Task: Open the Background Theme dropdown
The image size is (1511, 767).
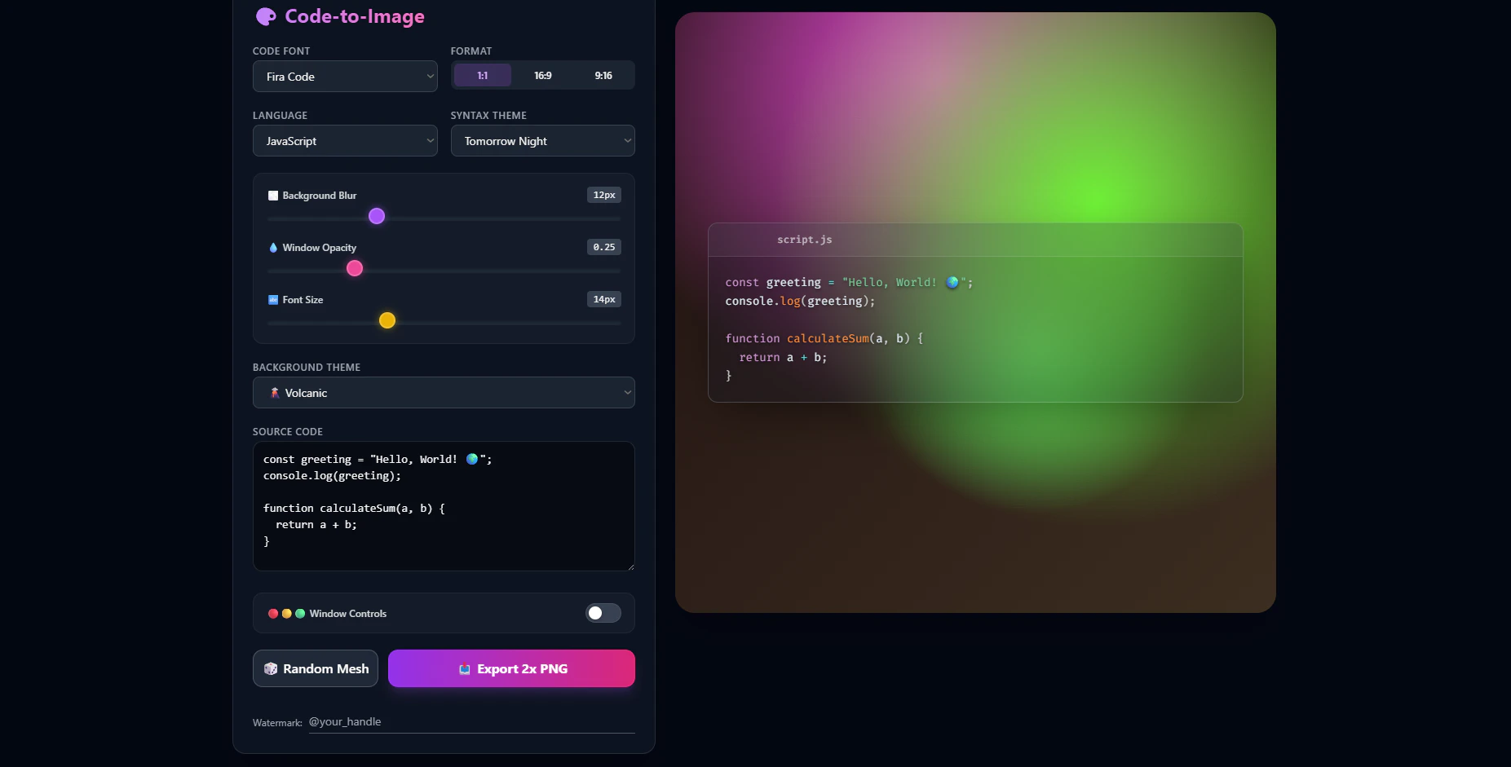Action: point(444,392)
